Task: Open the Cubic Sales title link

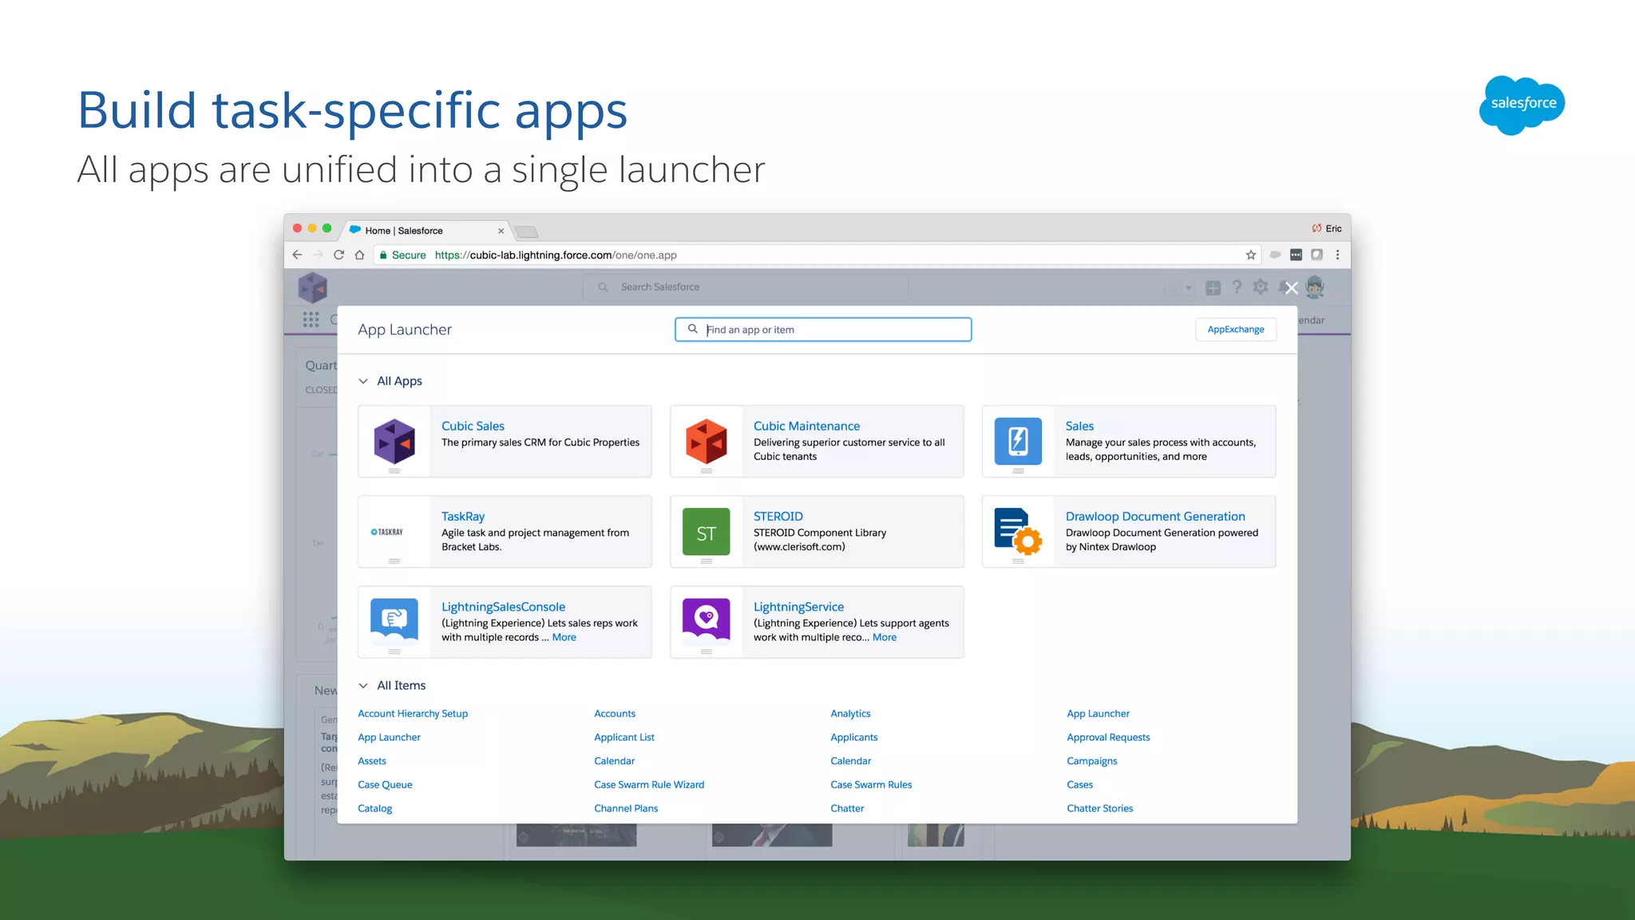Action: click(473, 426)
